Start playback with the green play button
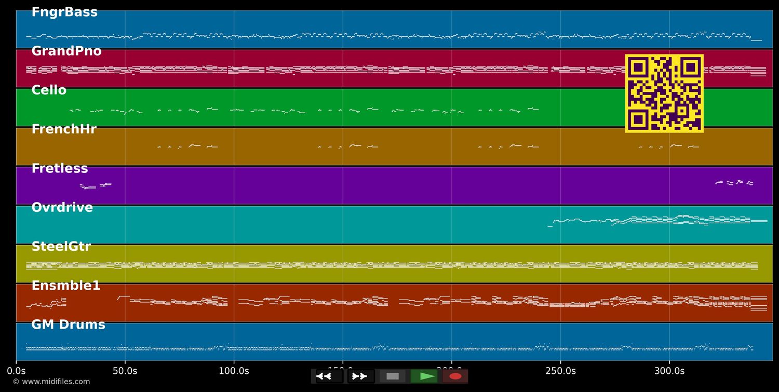Viewport: 779px width, 392px height. (x=424, y=376)
